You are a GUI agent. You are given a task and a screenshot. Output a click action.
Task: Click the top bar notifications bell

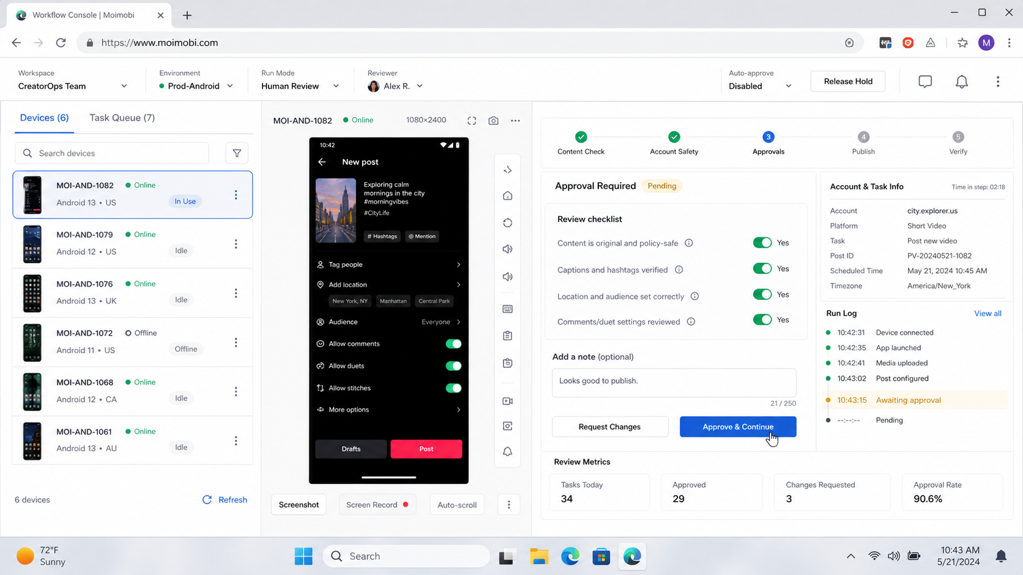(962, 81)
